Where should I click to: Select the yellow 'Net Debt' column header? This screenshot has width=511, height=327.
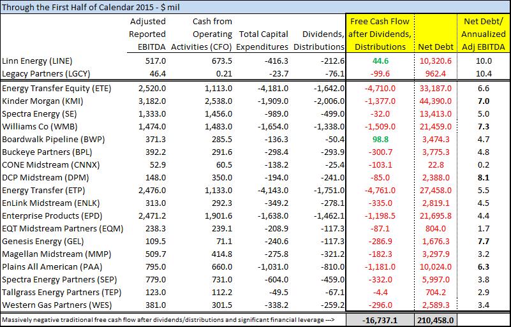tap(436, 47)
